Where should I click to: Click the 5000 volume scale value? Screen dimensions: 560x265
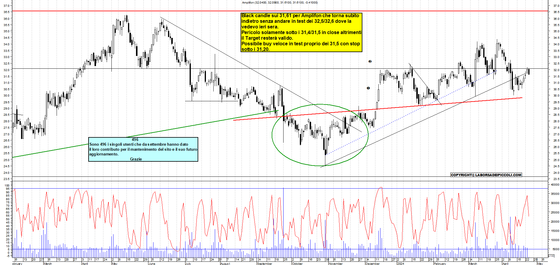[x=556, y=249]
